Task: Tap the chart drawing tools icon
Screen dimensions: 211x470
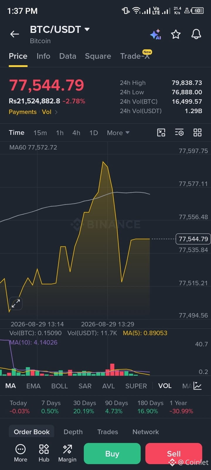Action: (161, 132)
